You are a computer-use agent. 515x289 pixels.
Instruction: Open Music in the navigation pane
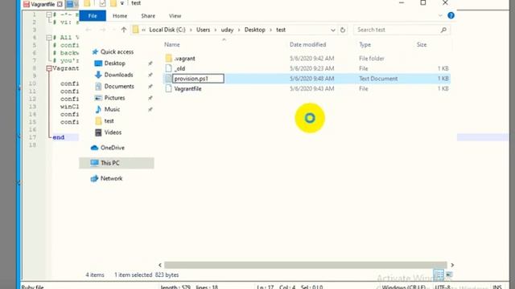[x=112, y=109]
